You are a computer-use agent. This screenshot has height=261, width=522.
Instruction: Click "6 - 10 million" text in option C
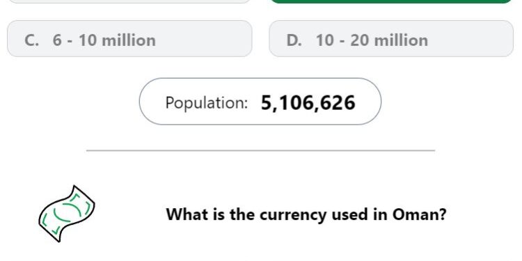104,40
